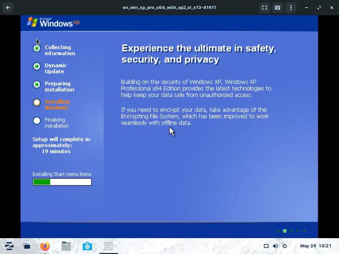The width and height of the screenshot is (339, 254).
Task: Click the Collecting information step indicator
Action: pyautogui.click(x=37, y=48)
